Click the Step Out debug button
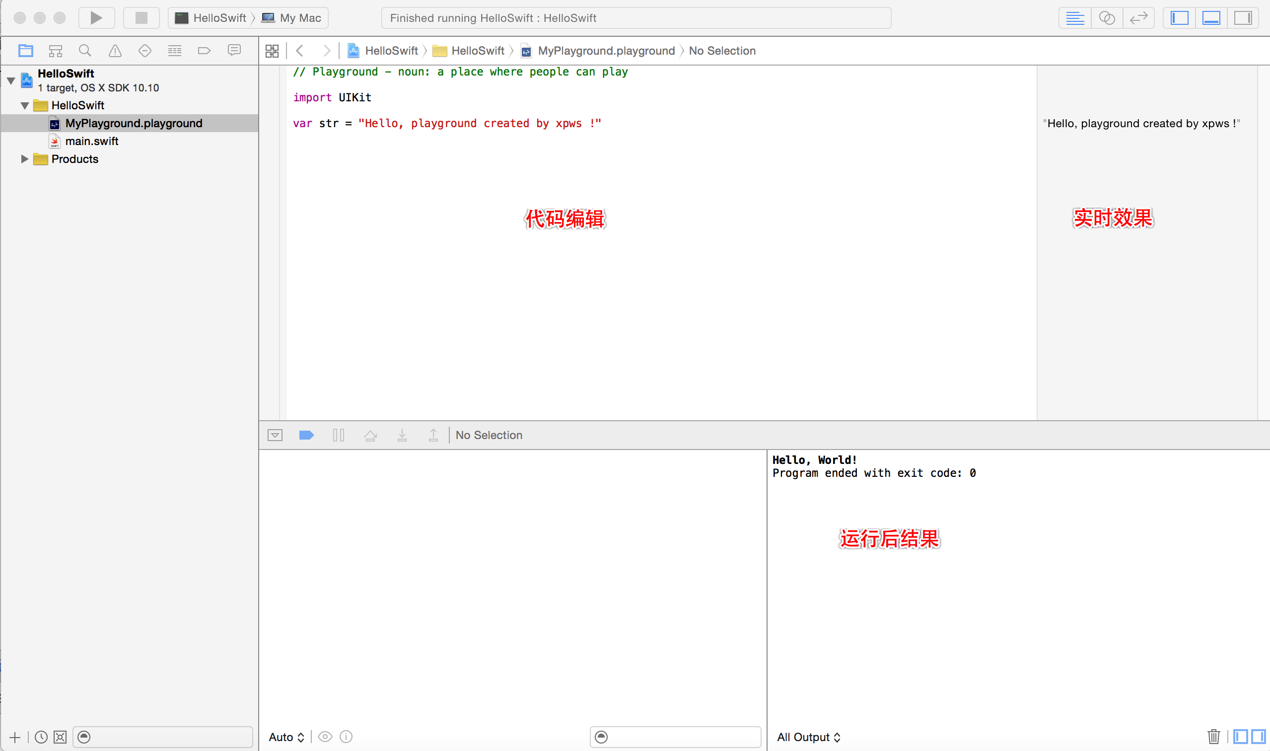Viewport: 1270px width, 751px height. (x=433, y=435)
